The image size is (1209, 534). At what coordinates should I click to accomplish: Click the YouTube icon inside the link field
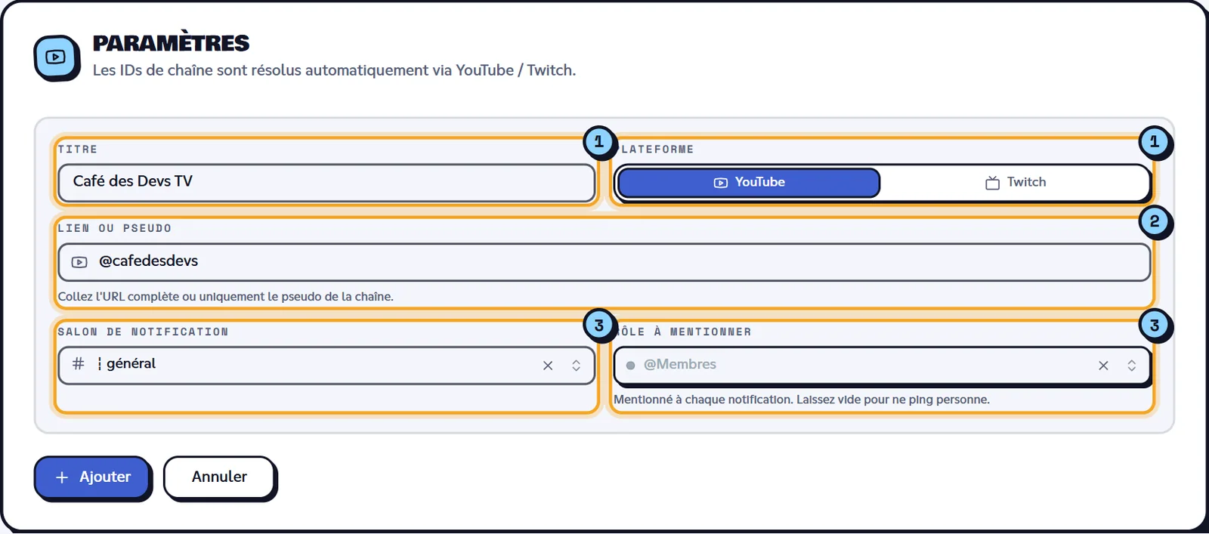point(79,262)
